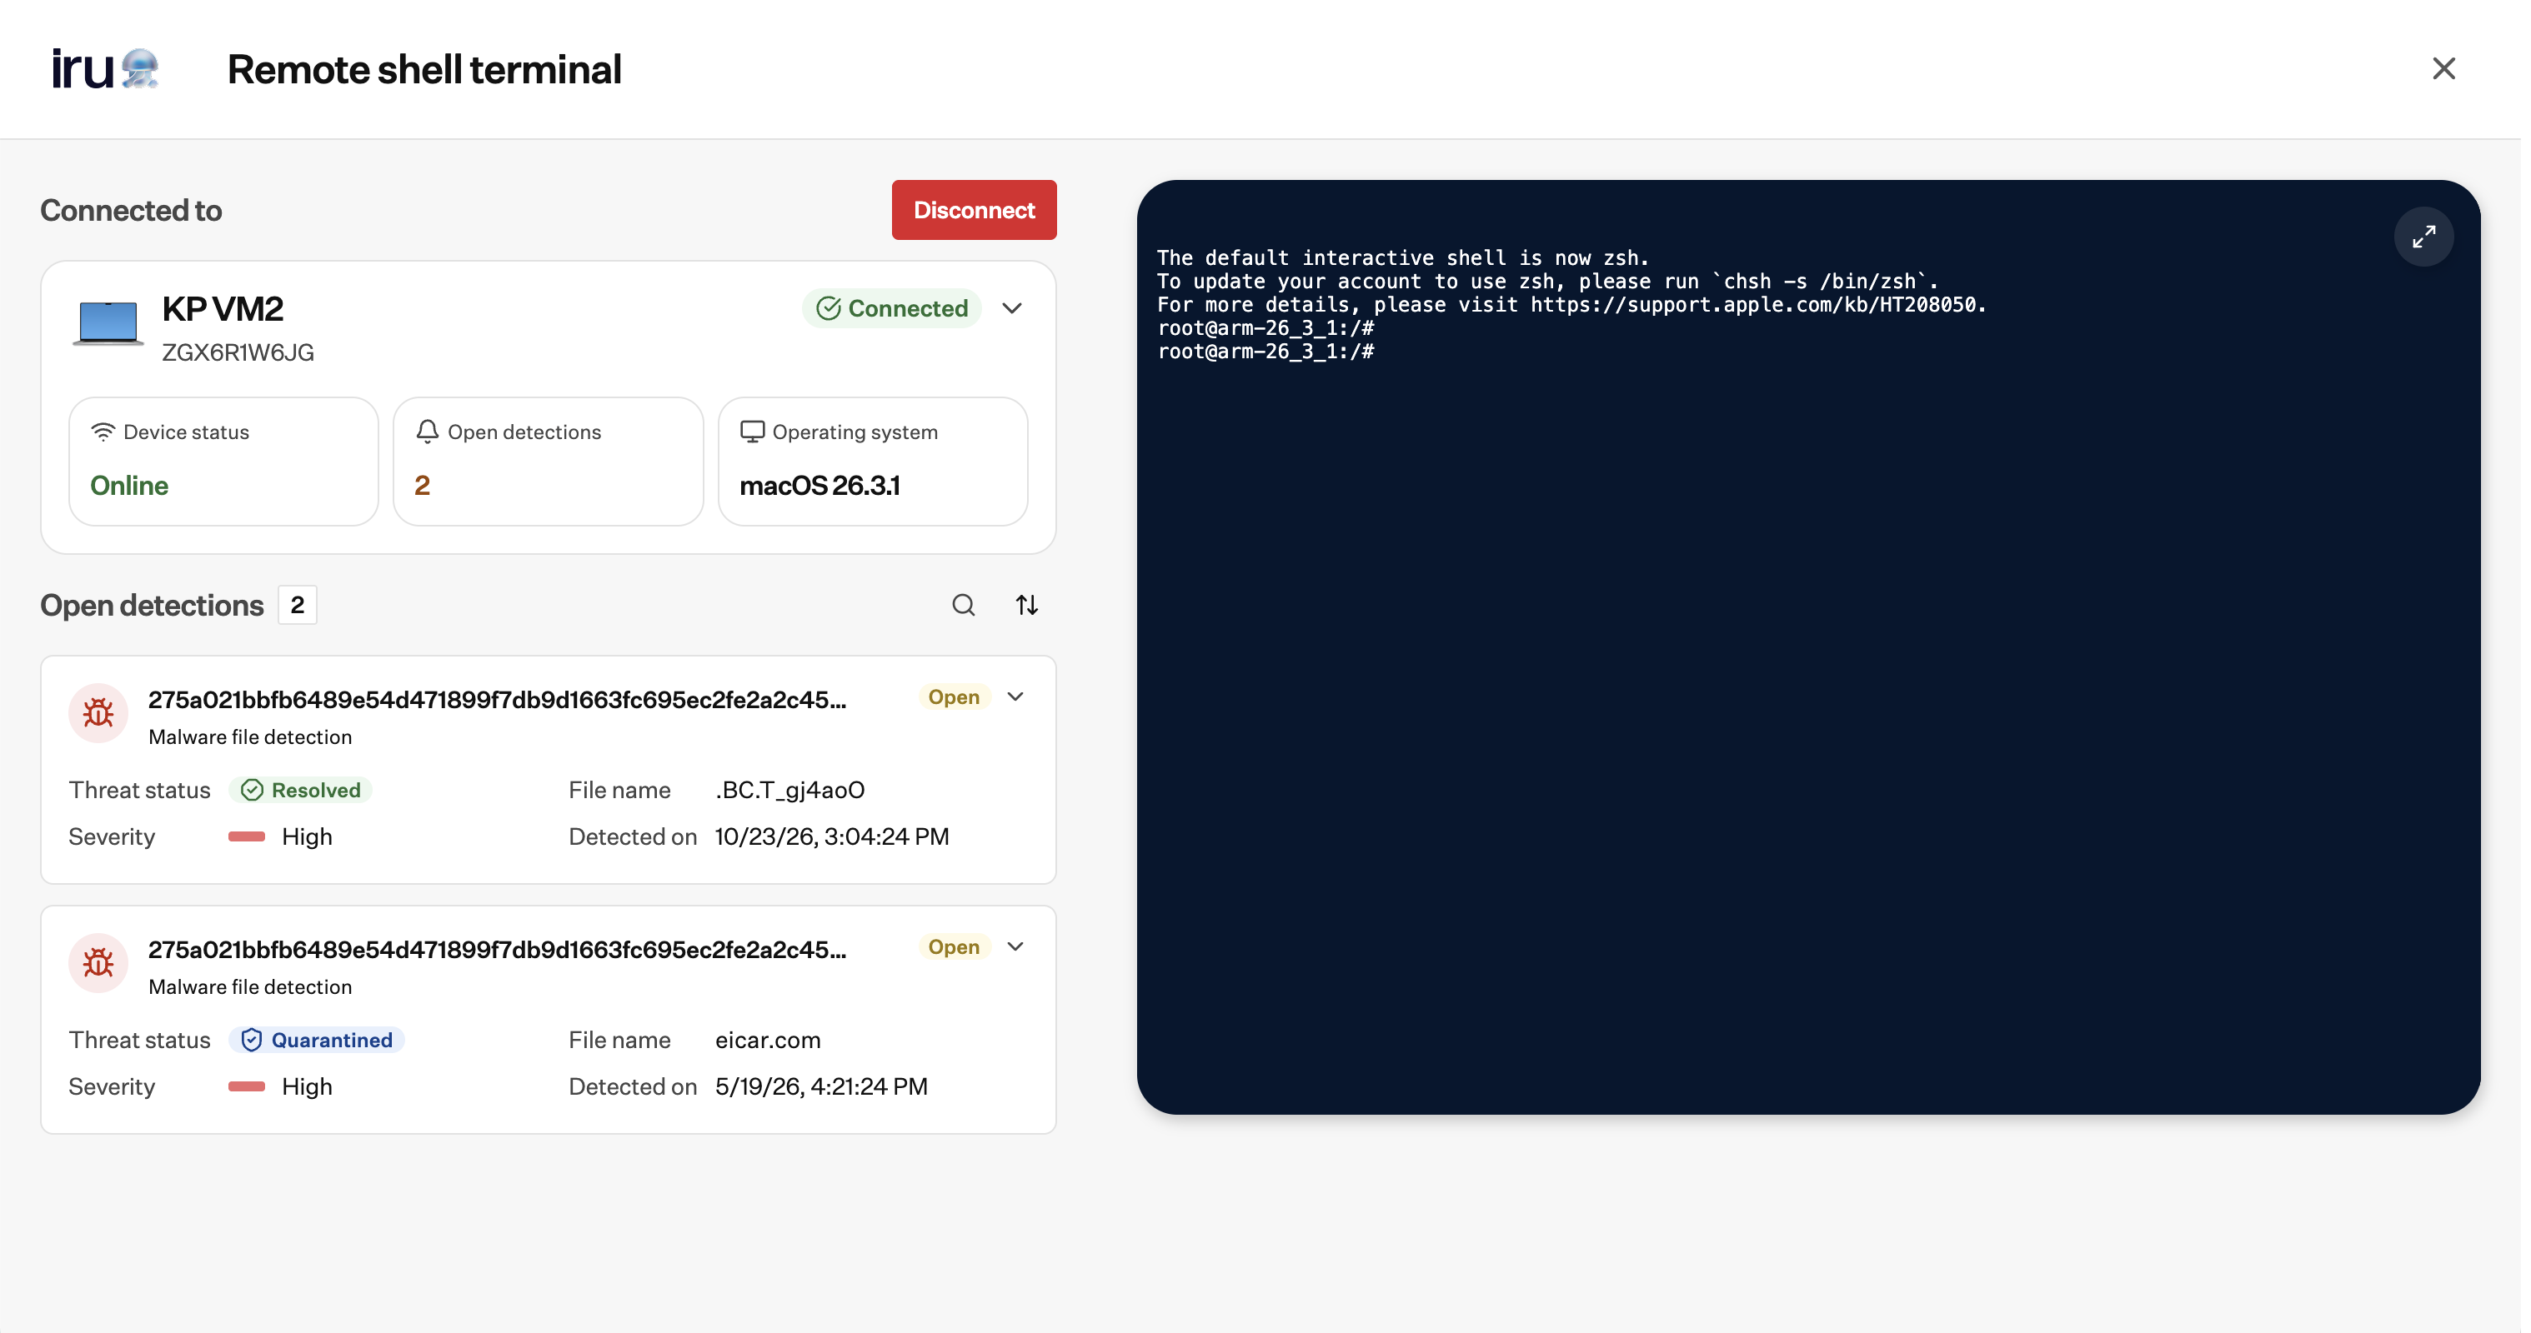Select the Open detections count card
Image resolution: width=2531 pixels, height=1333 pixels.
coord(549,462)
